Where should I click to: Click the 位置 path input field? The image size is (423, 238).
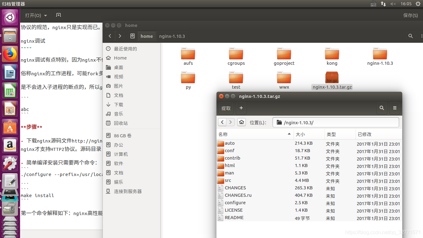point(336,122)
